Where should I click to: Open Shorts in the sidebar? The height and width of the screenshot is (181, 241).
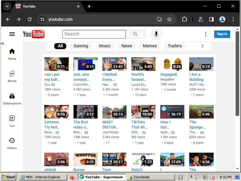[12, 77]
